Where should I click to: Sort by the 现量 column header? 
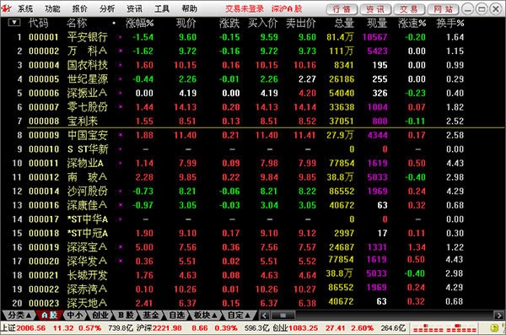click(377, 23)
